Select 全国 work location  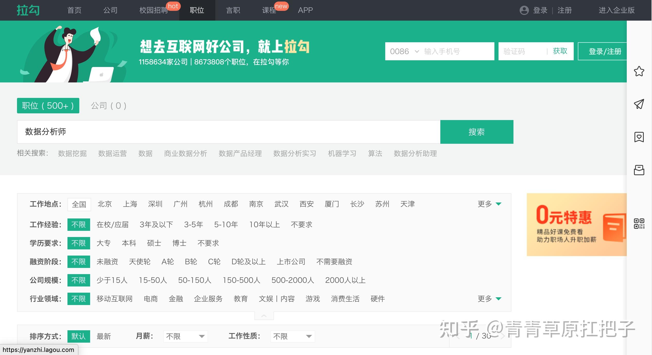(79, 204)
